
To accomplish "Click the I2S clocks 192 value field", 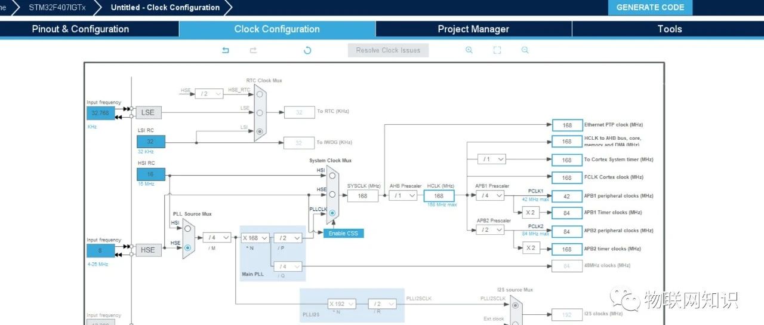I will click(567, 314).
